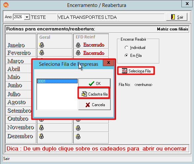Click the Cancela button

coord(95,105)
